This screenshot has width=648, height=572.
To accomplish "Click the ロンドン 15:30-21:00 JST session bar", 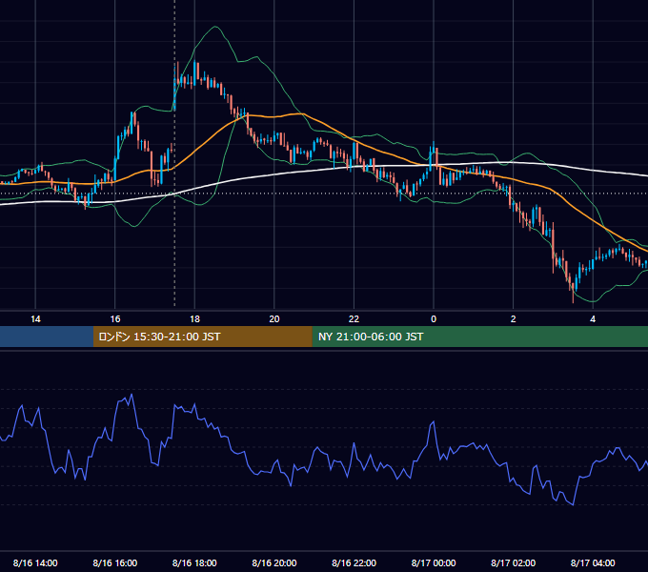I will coord(202,337).
